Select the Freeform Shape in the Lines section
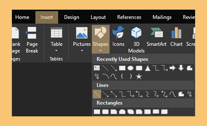Viewport: 207px width, 126px height. [x=181, y=94]
